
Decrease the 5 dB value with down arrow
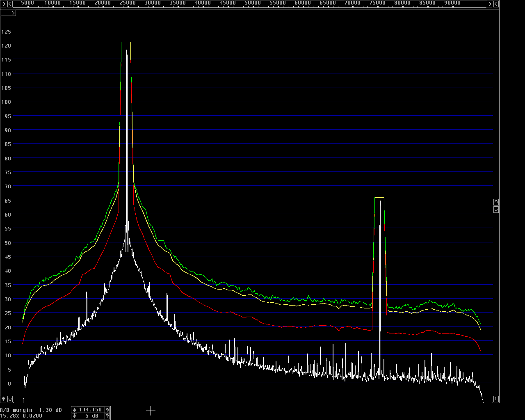pos(74,416)
